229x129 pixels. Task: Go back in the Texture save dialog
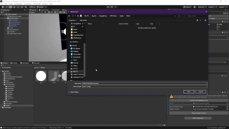tap(69, 16)
